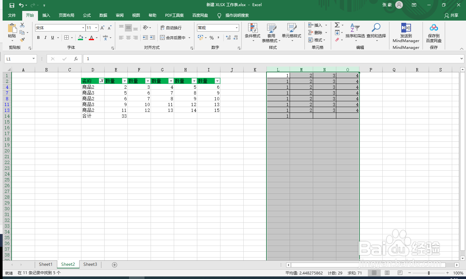Expand the formula bar

click(x=462, y=59)
